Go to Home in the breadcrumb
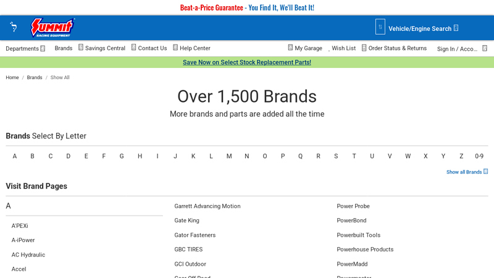Image resolution: width=494 pixels, height=278 pixels. [x=12, y=77]
